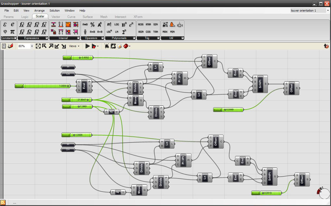Click the sketch eraser pen toolbar icon
Viewport: 331px width, 206px height.
(10, 46)
